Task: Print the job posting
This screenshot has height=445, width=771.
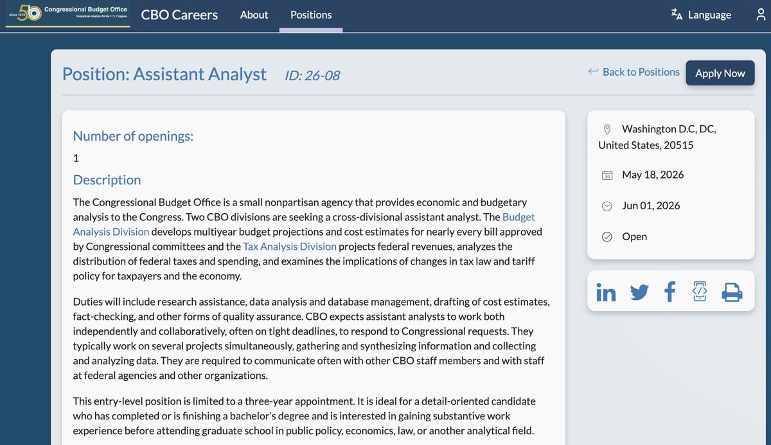Action: coord(732,292)
